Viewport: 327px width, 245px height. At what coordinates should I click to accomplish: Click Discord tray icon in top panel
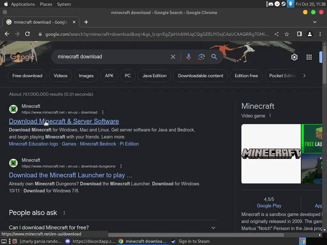tap(271, 4)
